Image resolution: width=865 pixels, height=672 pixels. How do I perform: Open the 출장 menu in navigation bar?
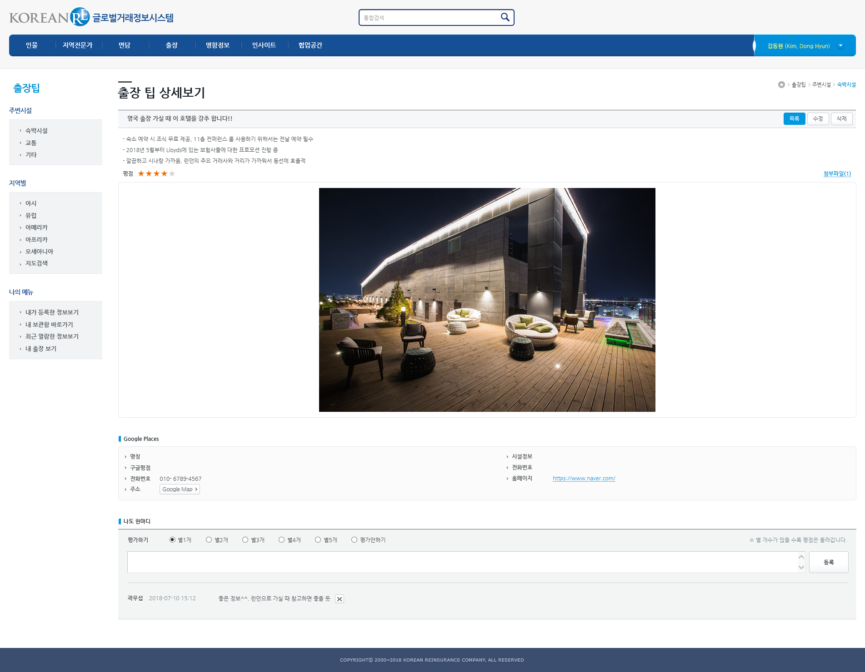point(171,45)
